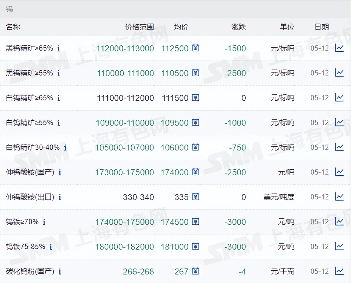Click yuan calendar icon beside 267

pyautogui.click(x=195, y=272)
